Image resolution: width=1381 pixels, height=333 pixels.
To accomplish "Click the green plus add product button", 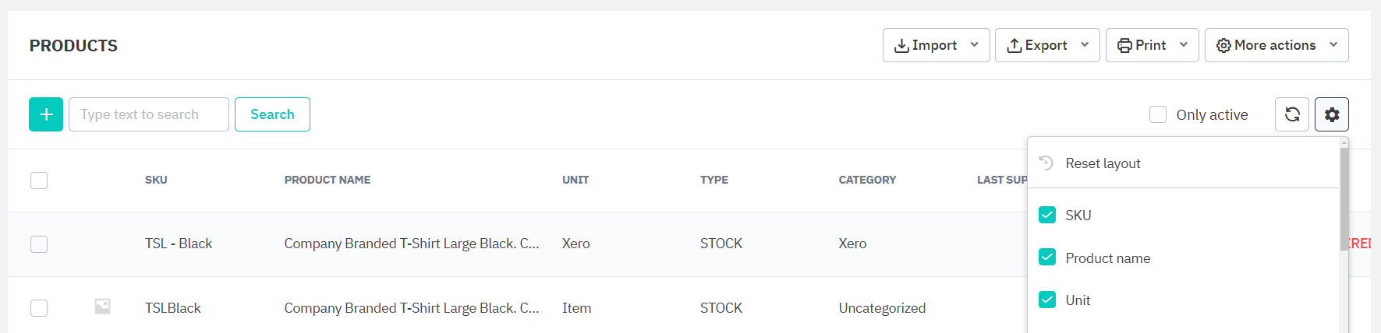I will [46, 114].
